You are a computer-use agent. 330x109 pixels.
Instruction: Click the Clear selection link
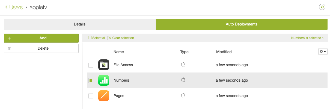tap(121, 38)
